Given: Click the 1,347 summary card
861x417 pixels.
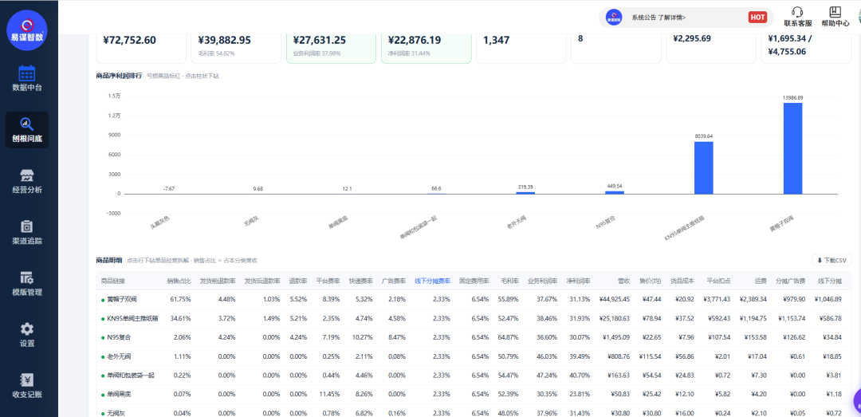Looking at the screenshot, I should (521, 47).
